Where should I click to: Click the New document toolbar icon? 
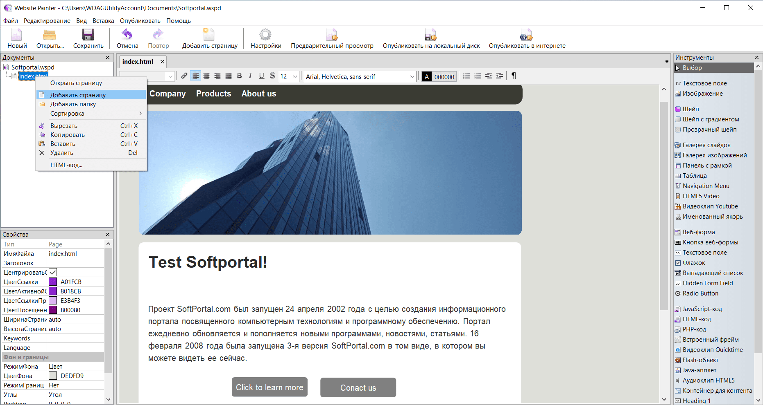(x=17, y=35)
